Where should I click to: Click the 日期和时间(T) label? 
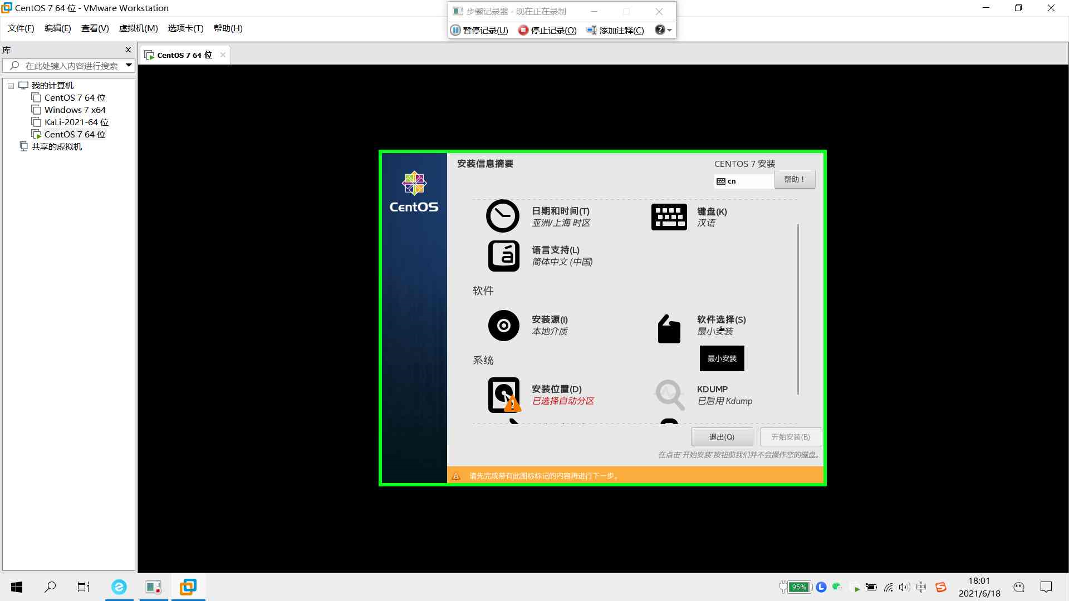pos(560,211)
